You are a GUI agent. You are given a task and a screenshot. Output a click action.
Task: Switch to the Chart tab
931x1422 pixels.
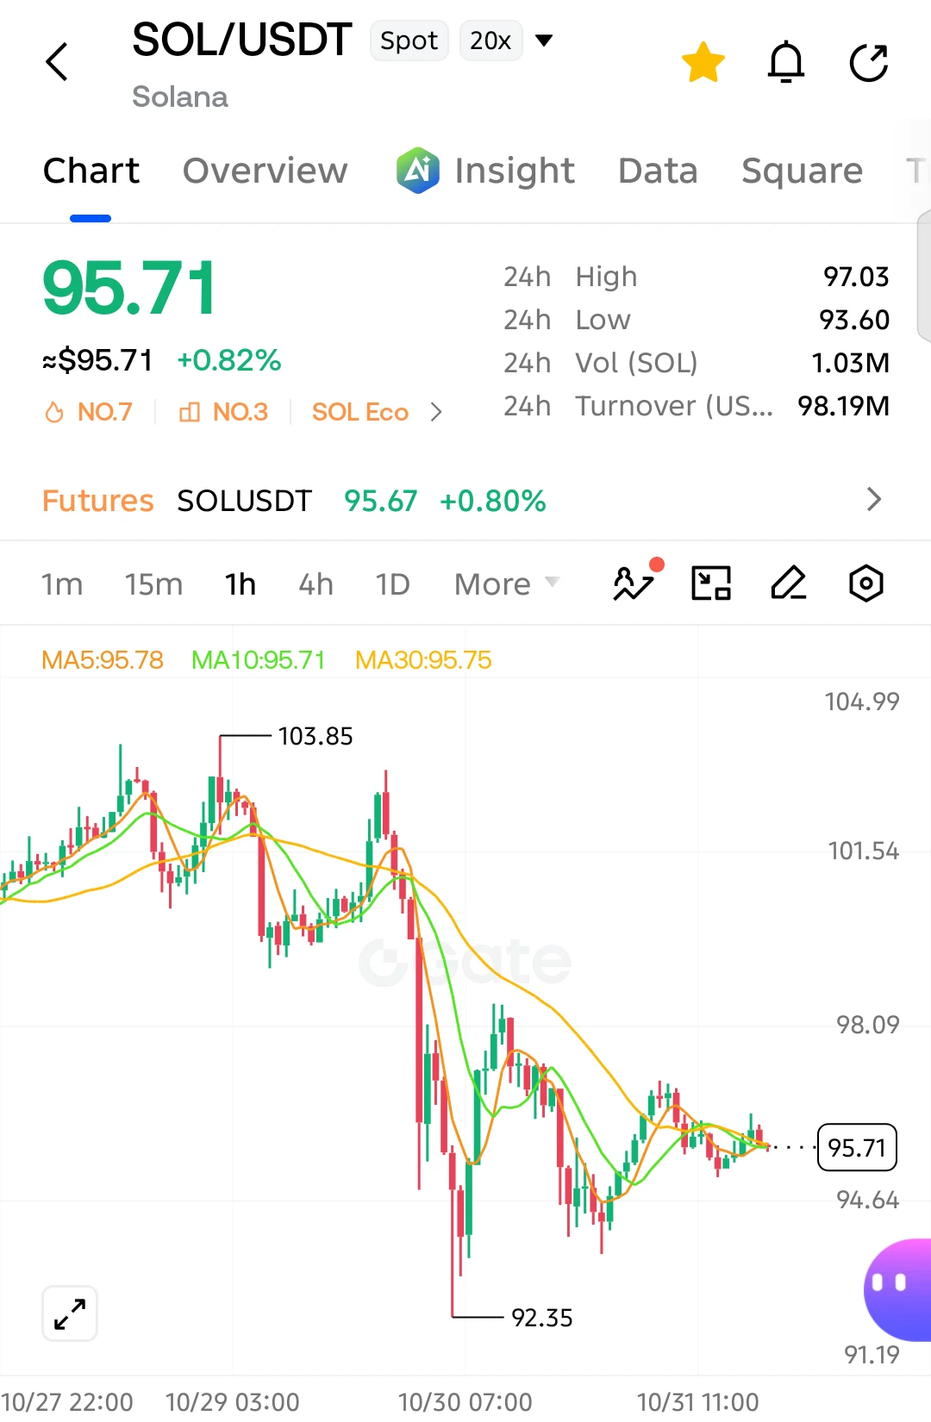click(x=91, y=171)
